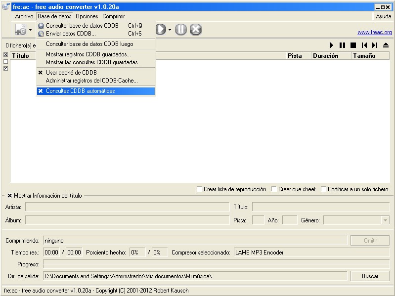Stop playback with the square button

tap(353, 45)
